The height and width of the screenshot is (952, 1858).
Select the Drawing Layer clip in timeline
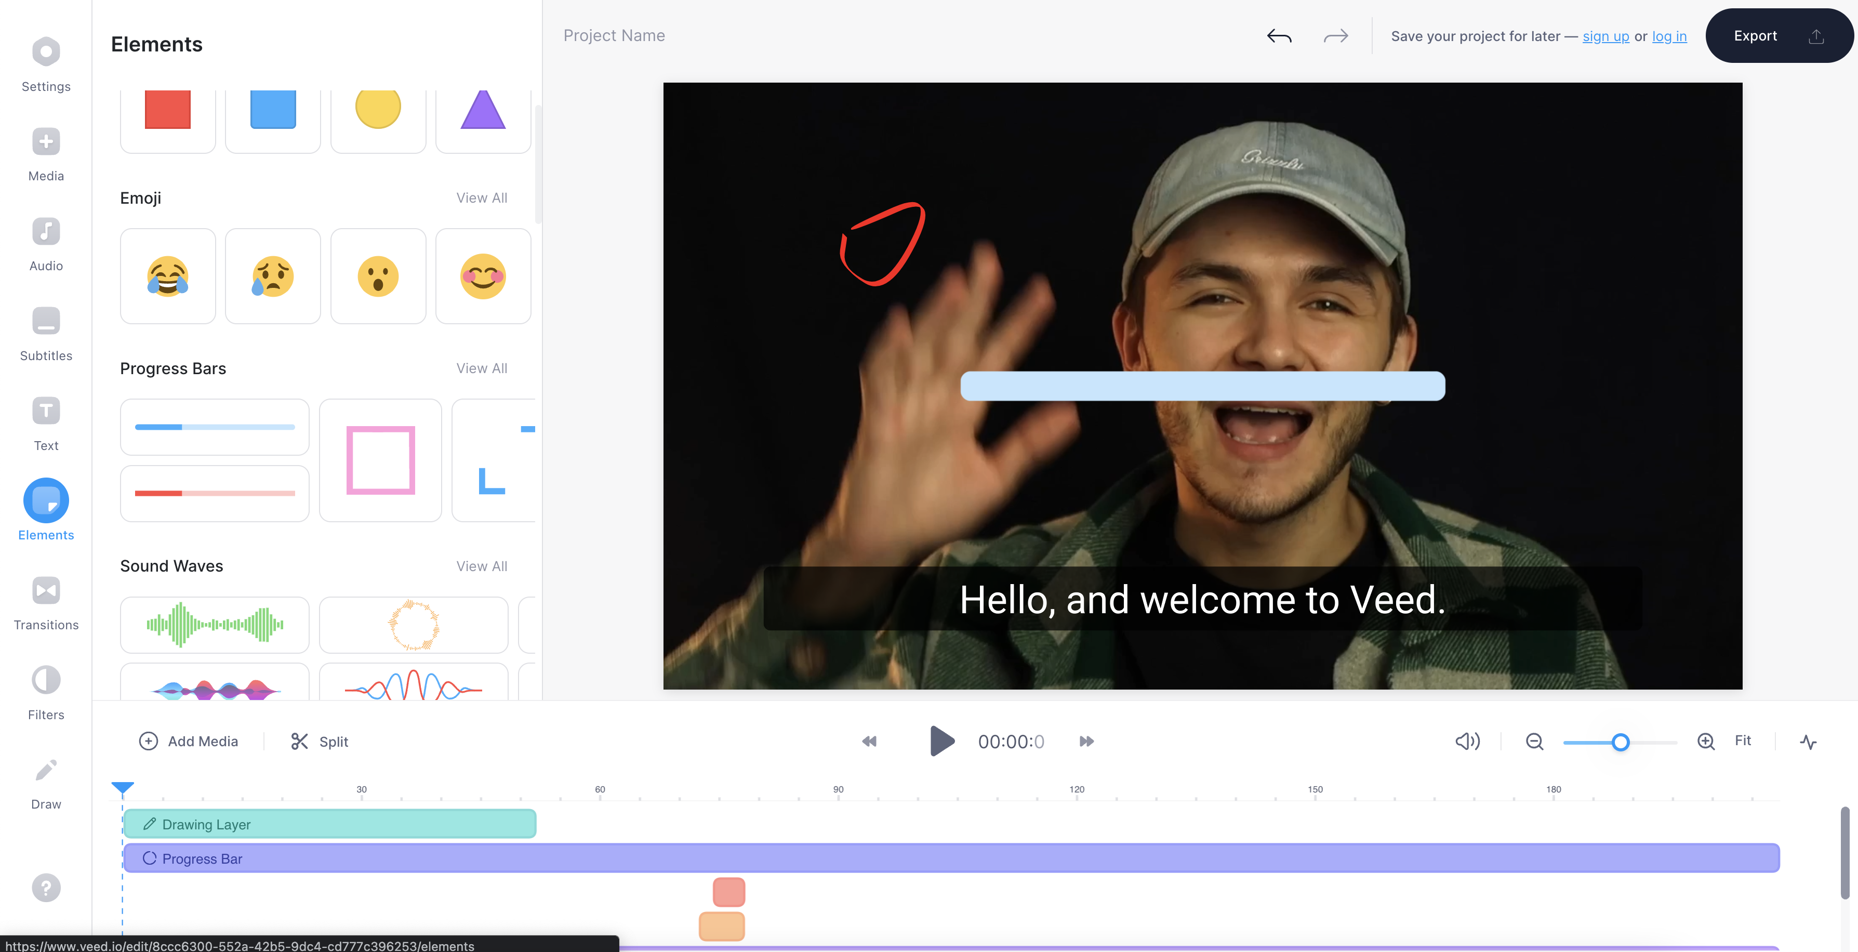point(329,824)
